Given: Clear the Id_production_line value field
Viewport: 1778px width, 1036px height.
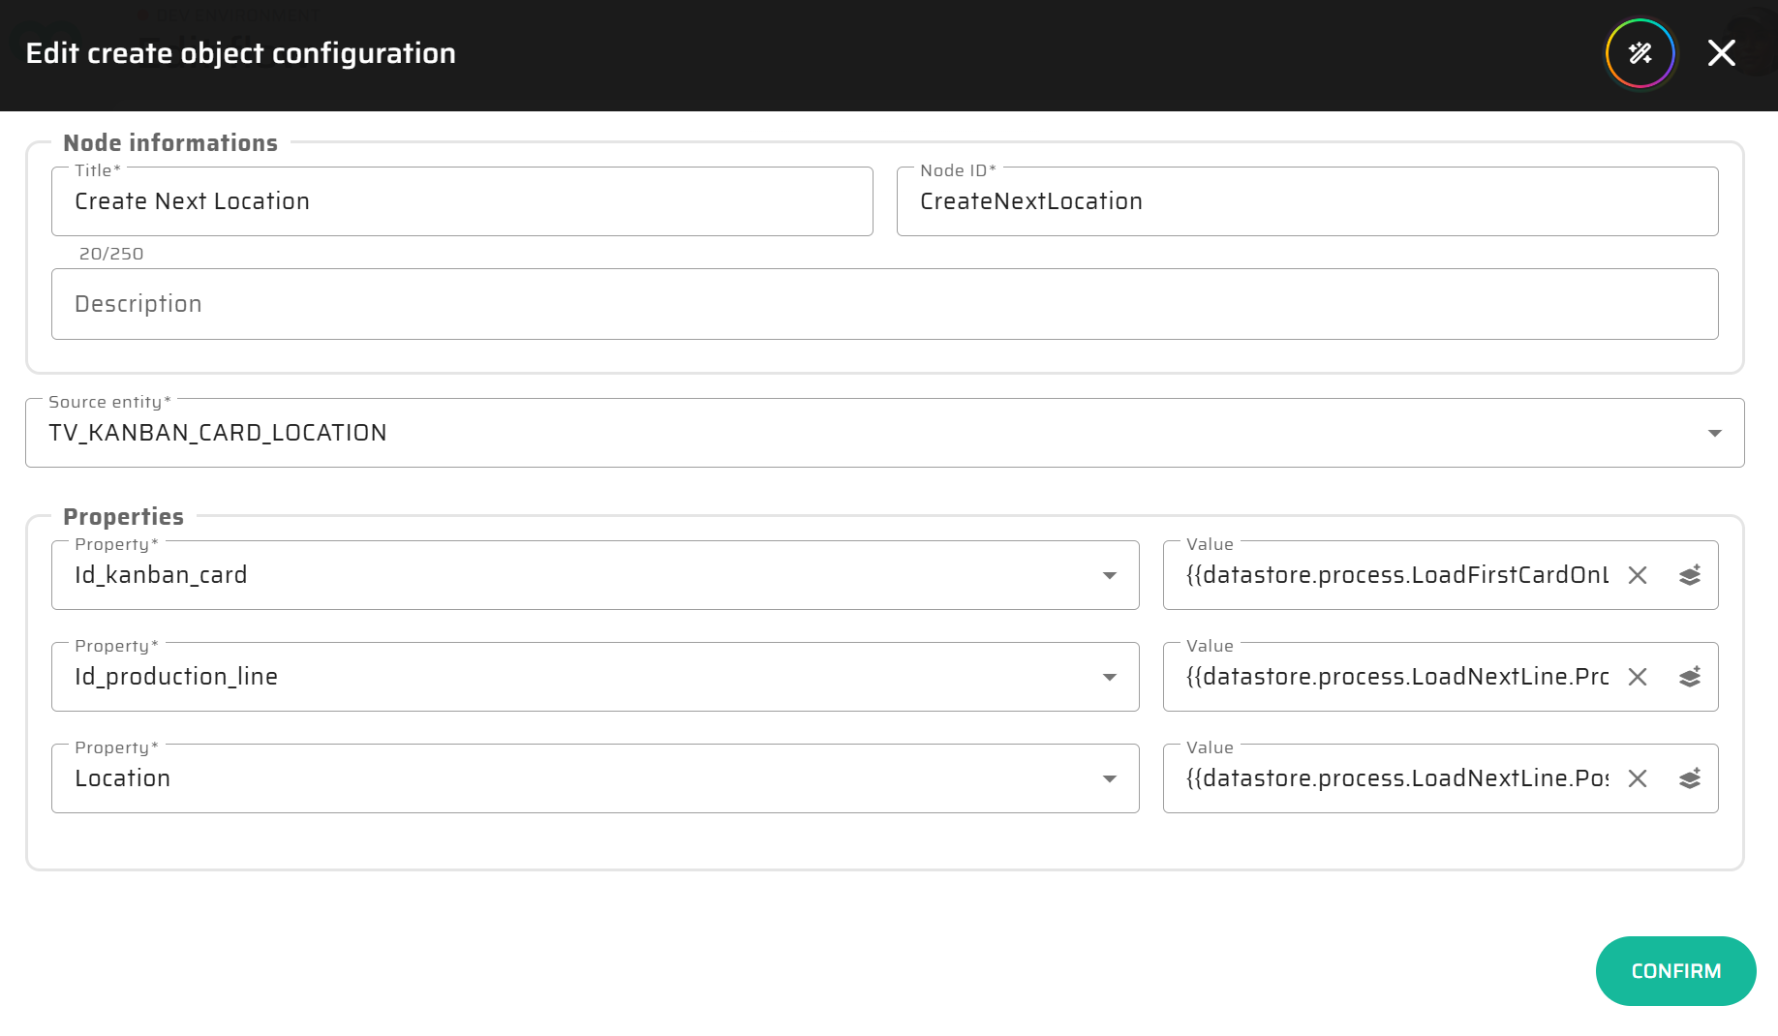Looking at the screenshot, I should (1638, 677).
